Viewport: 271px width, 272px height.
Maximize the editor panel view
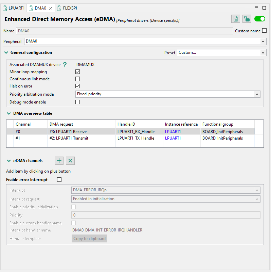(x=264, y=7)
